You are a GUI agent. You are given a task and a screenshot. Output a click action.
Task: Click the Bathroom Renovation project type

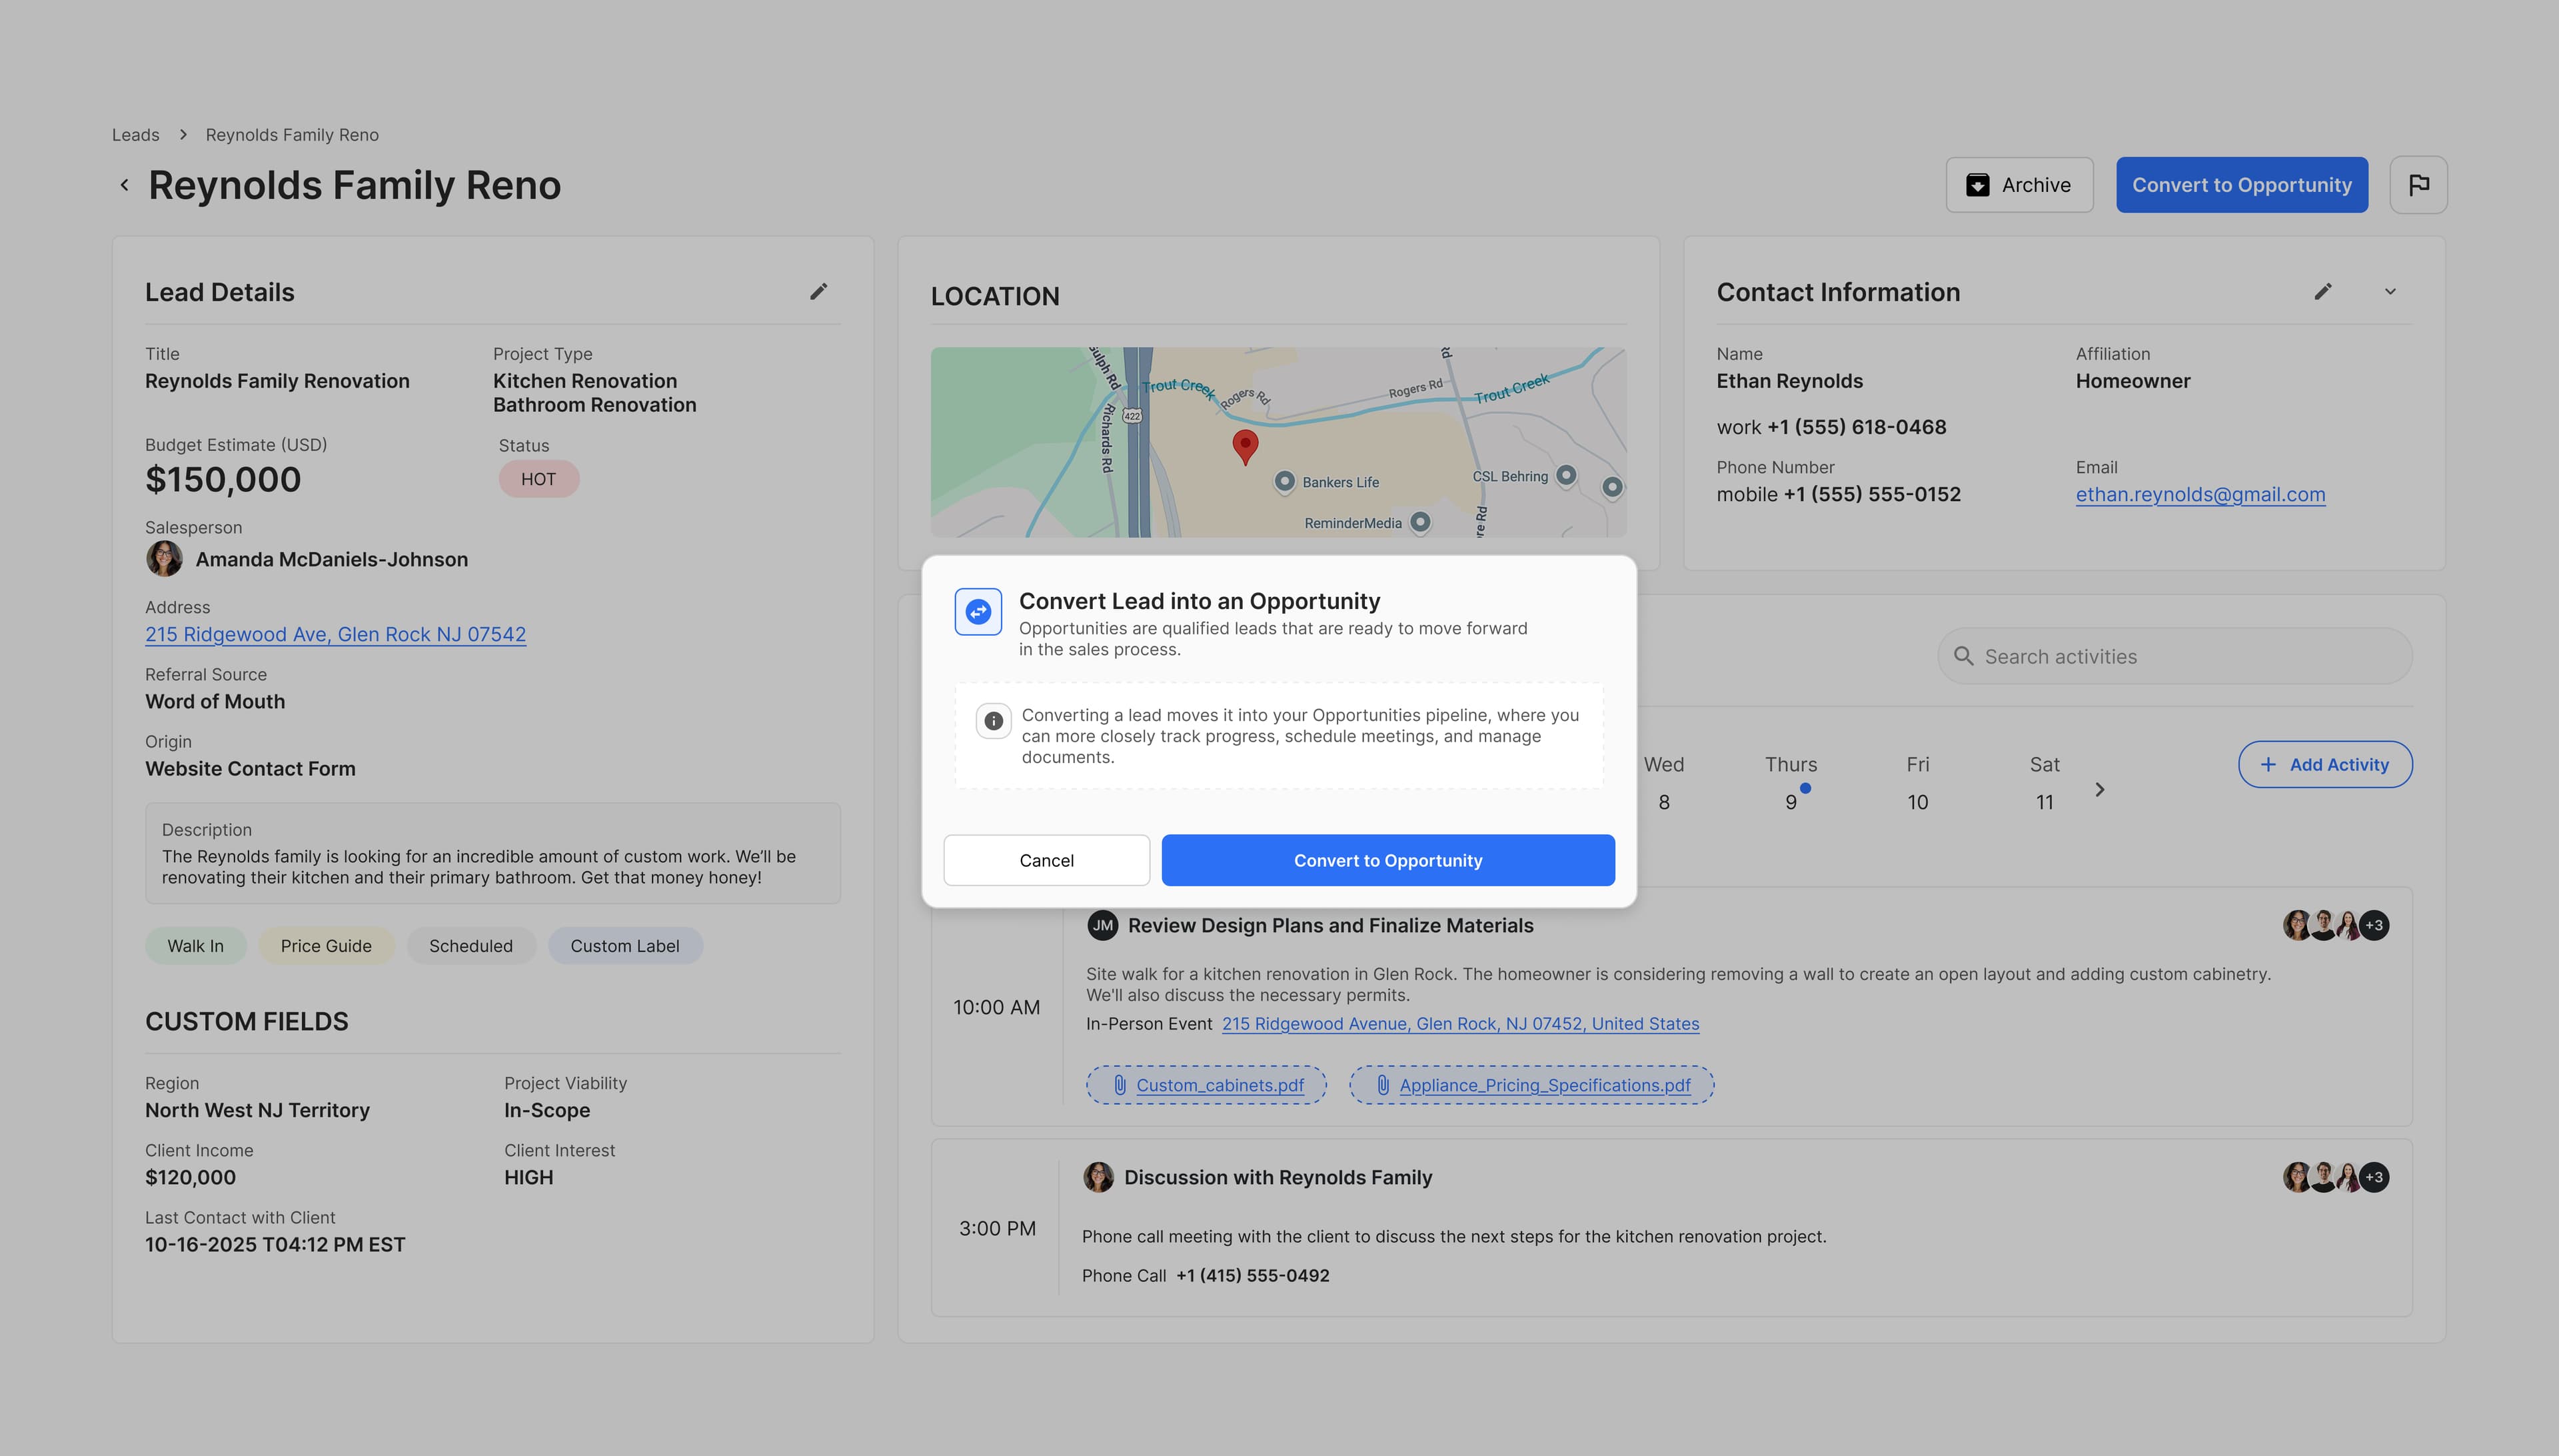594,405
